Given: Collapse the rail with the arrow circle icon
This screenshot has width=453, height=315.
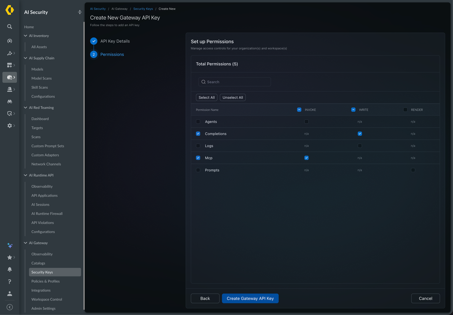Looking at the screenshot, I should (x=10, y=307).
